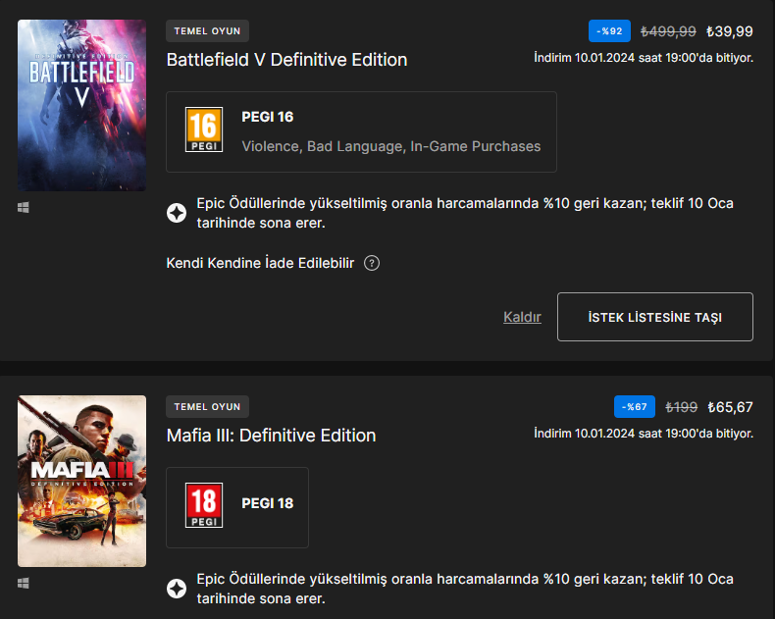Click the Windows platform icon under Mafia III
The width and height of the screenshot is (775, 619).
[x=24, y=584]
